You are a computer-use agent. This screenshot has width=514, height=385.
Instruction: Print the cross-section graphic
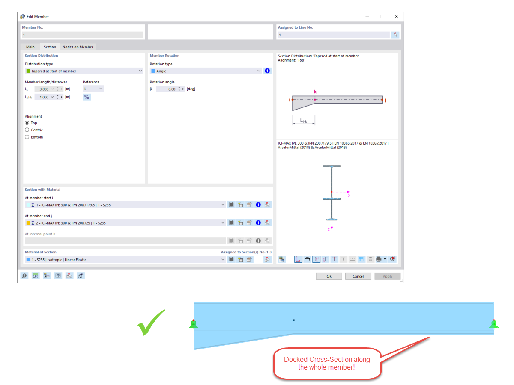(x=378, y=259)
